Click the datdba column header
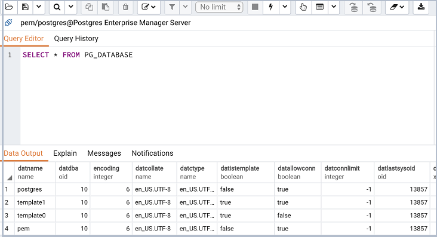This screenshot has width=437, height=237. coord(72,173)
